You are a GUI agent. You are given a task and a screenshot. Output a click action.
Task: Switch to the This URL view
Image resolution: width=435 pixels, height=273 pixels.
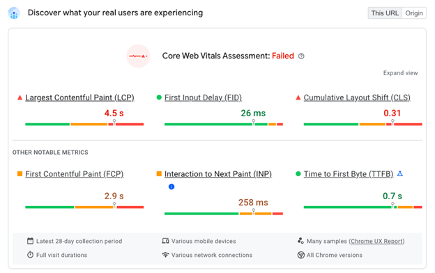pos(385,13)
